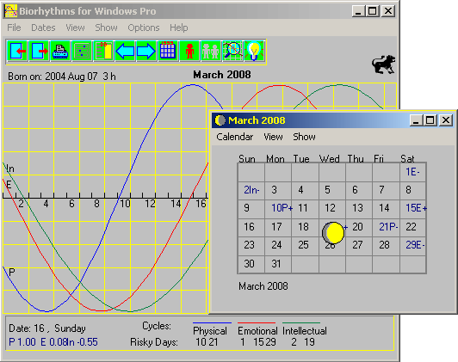458x362 pixels.
Task: Open the grayed sliders settings icon
Action: (82, 51)
